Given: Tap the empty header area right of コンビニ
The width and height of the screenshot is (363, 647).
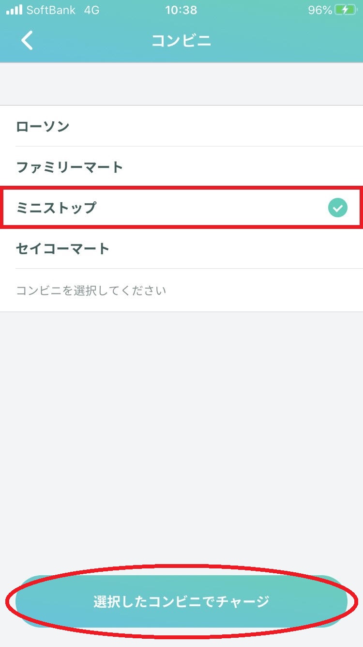Looking at the screenshot, I should [x=286, y=41].
